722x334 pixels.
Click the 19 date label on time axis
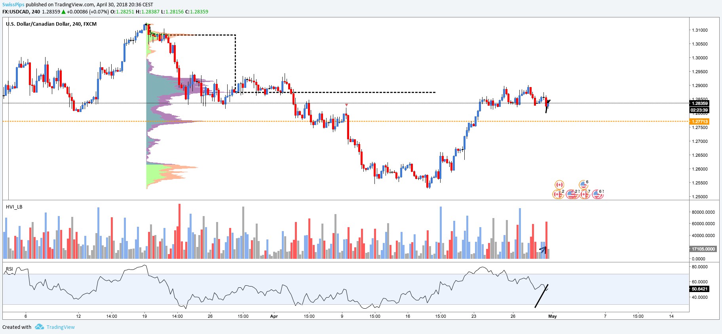point(144,316)
